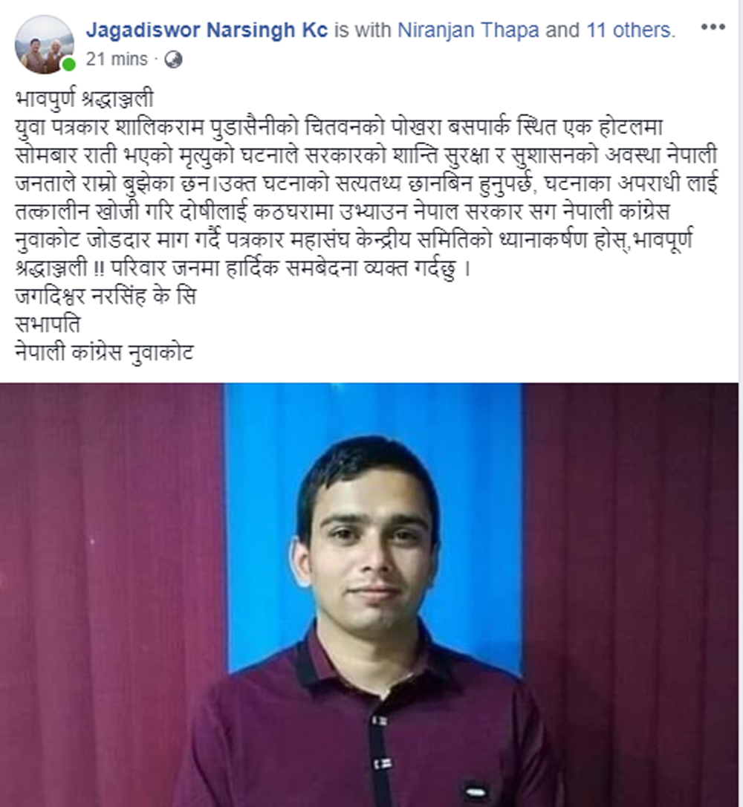This screenshot has height=807, width=743.
Task: Click the post body line starting युवा पत्रकार
Action: pos(339,128)
